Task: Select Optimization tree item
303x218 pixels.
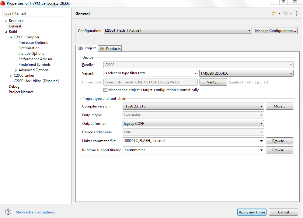Action: (29, 48)
